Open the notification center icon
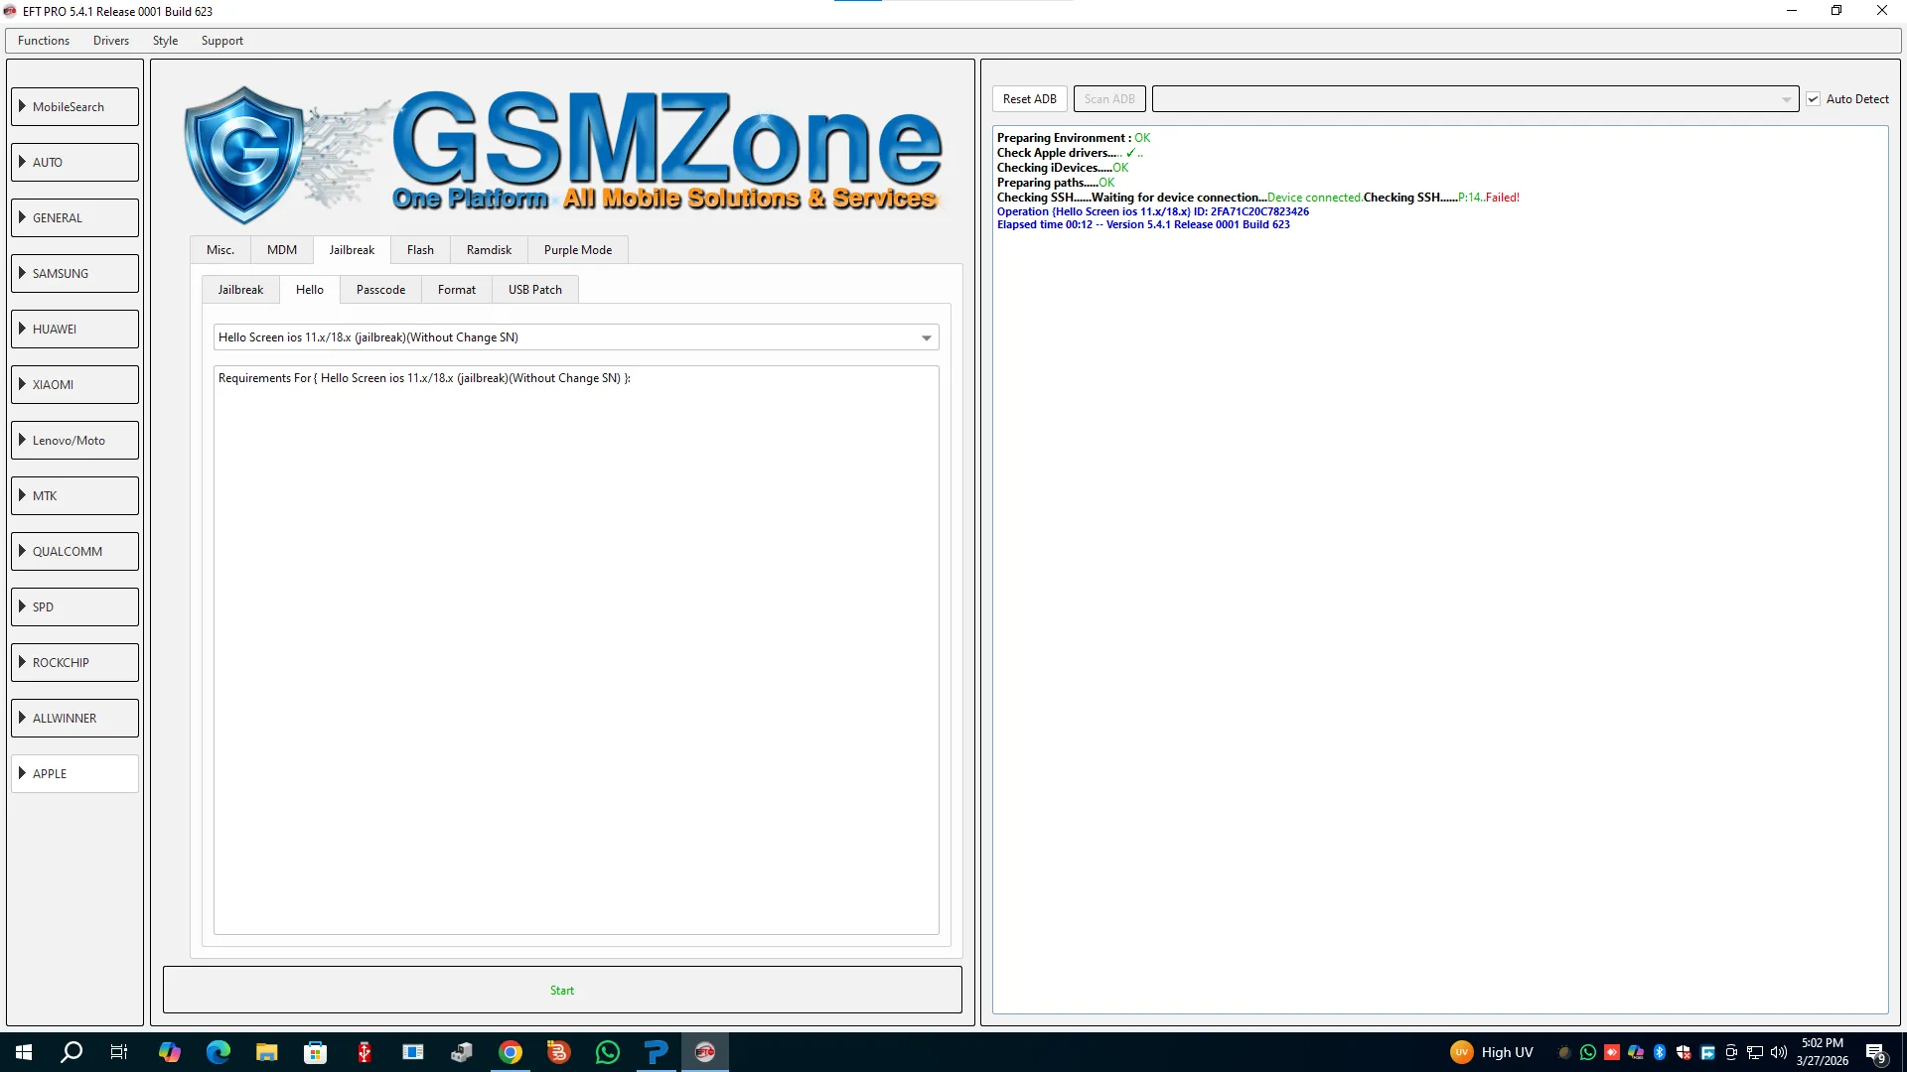This screenshot has width=1907, height=1072. 1875,1053
